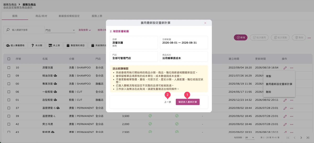Click 確認排入重新計算 button

coord(188,102)
